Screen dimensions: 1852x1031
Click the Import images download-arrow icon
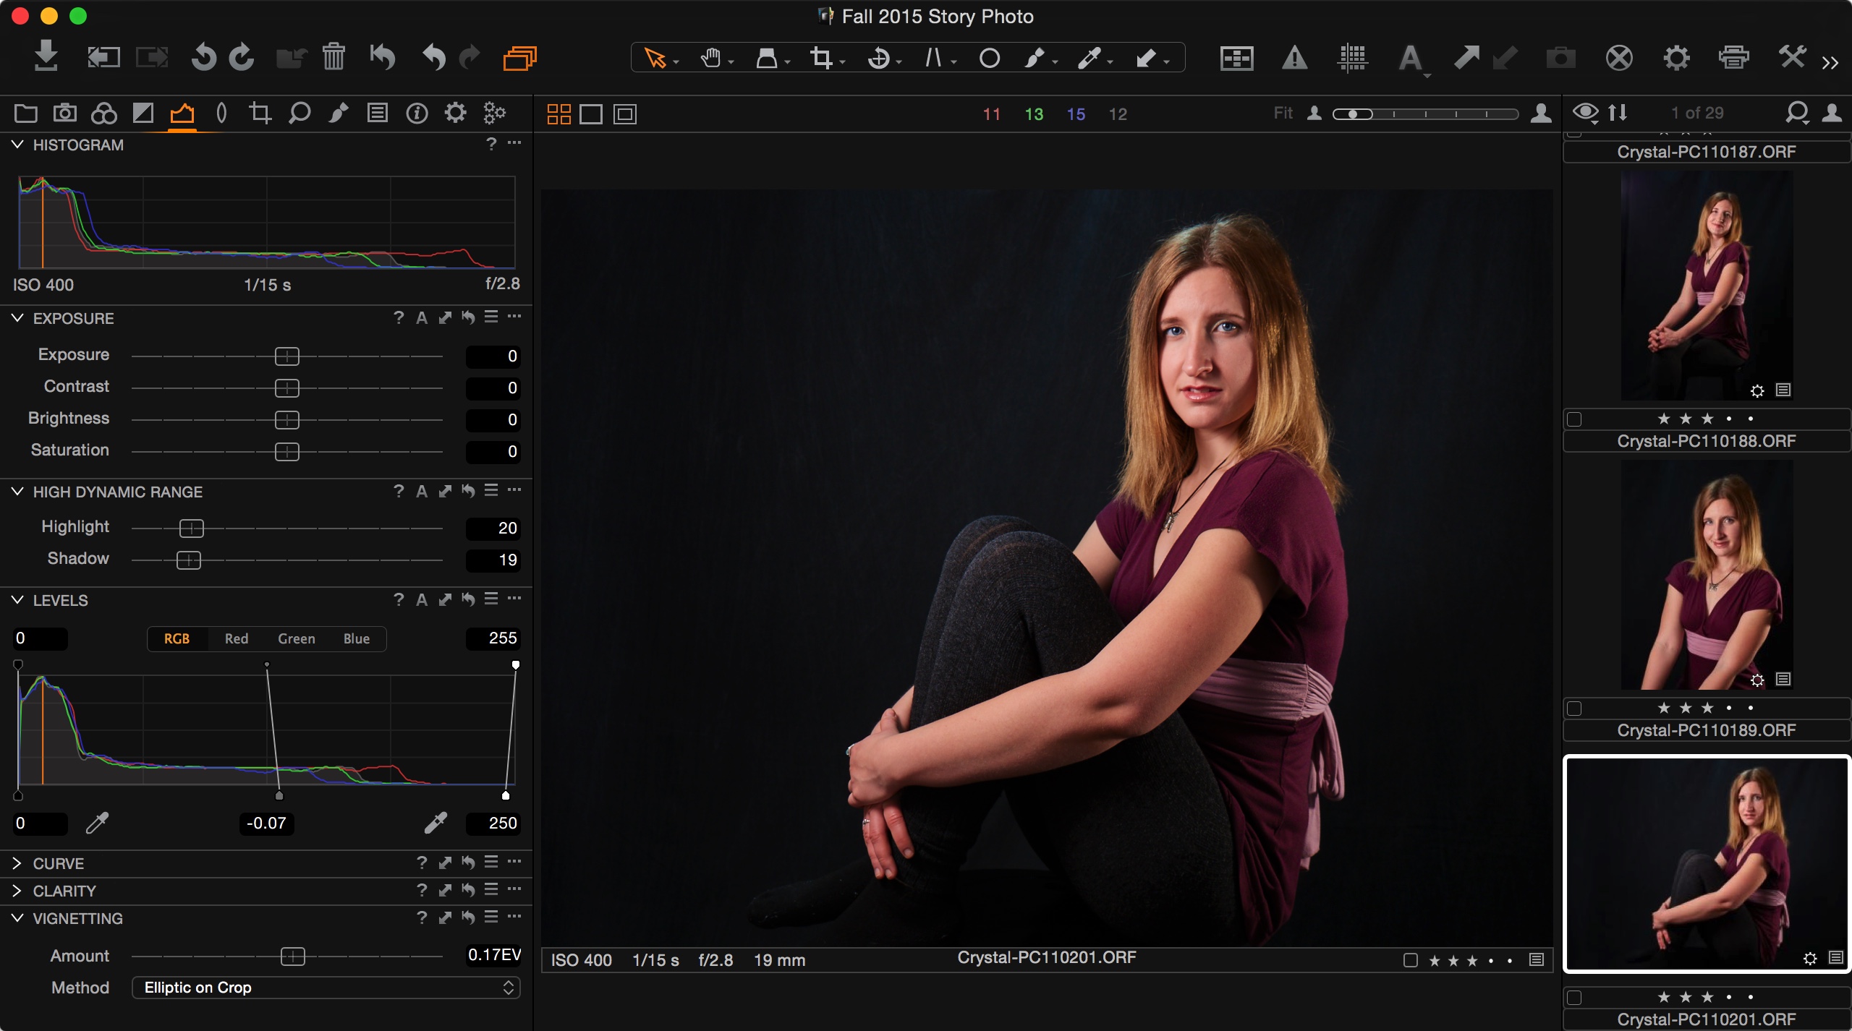[x=46, y=56]
